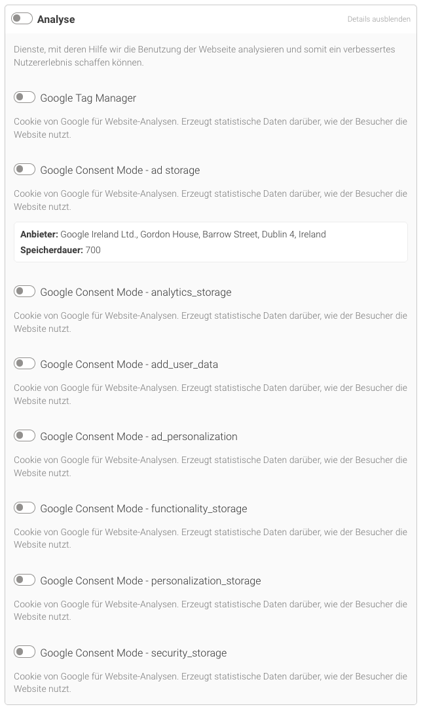
Task: Enable the security_storage toggle switch
Action: pos(25,652)
